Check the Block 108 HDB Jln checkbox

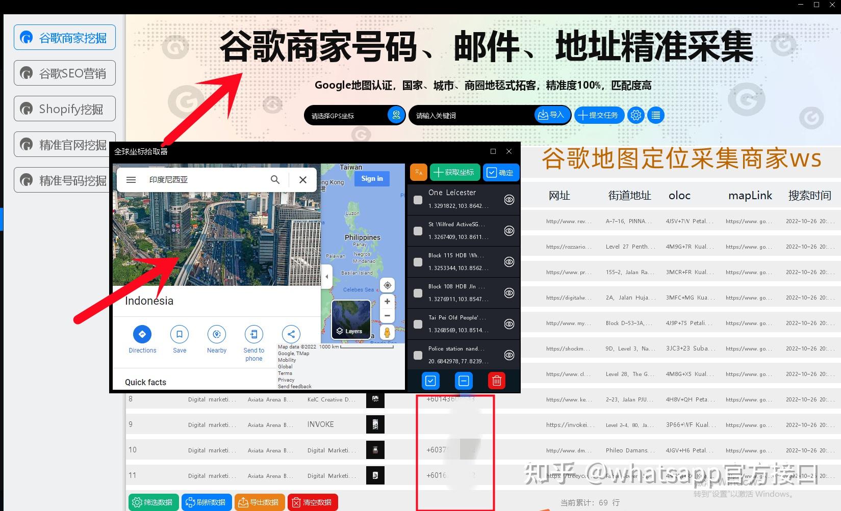(418, 293)
